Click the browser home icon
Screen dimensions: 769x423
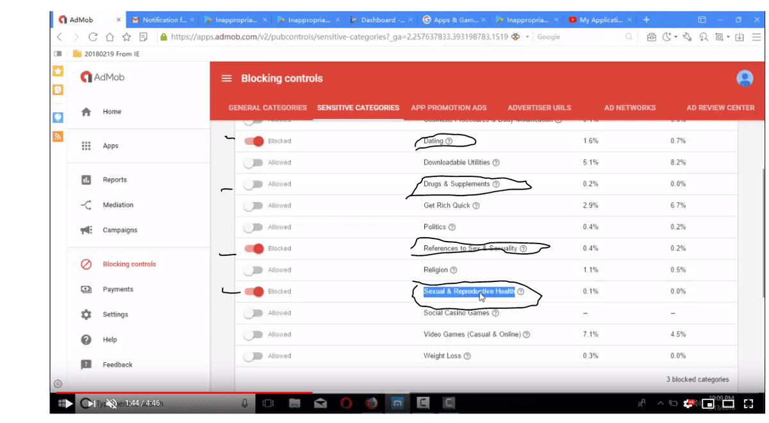pos(110,37)
